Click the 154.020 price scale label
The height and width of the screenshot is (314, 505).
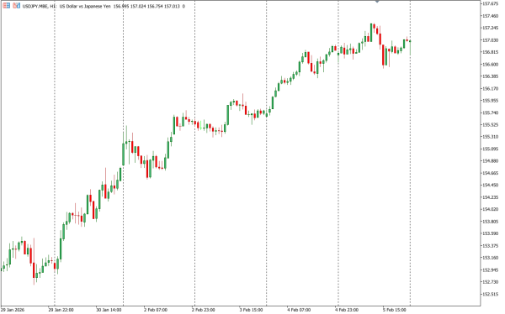490,210
